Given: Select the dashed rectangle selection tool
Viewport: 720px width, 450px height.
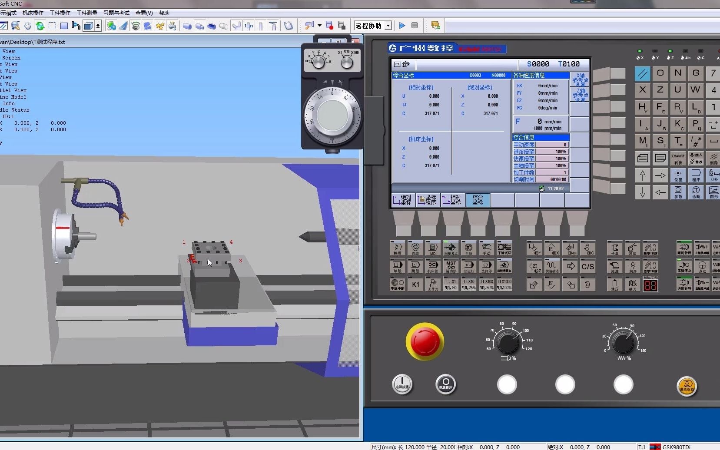Looking at the screenshot, I should (x=52, y=26).
